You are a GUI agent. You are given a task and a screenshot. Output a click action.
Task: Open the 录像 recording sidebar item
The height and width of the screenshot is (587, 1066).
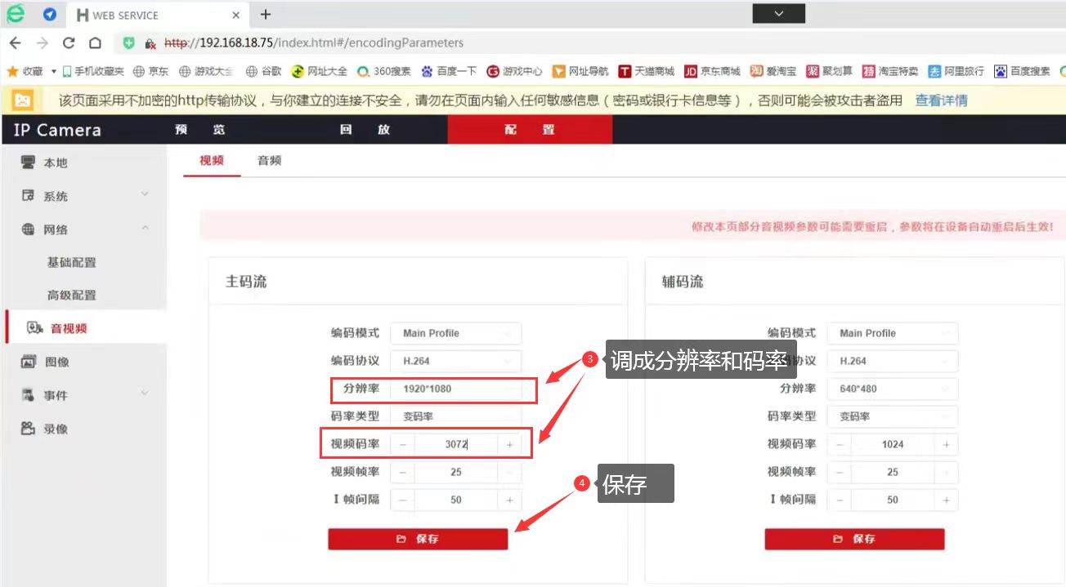[x=56, y=429]
